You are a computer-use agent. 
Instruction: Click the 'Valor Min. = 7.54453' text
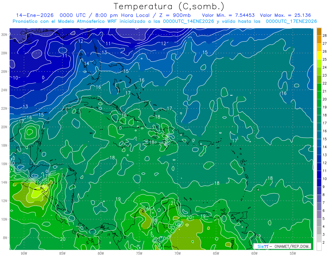pyautogui.click(x=228, y=15)
